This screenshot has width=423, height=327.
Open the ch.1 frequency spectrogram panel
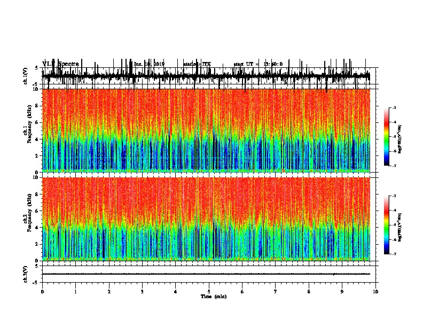pyautogui.click(x=206, y=130)
